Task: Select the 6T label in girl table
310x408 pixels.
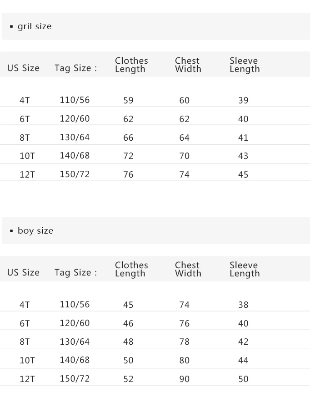Action: click(25, 119)
